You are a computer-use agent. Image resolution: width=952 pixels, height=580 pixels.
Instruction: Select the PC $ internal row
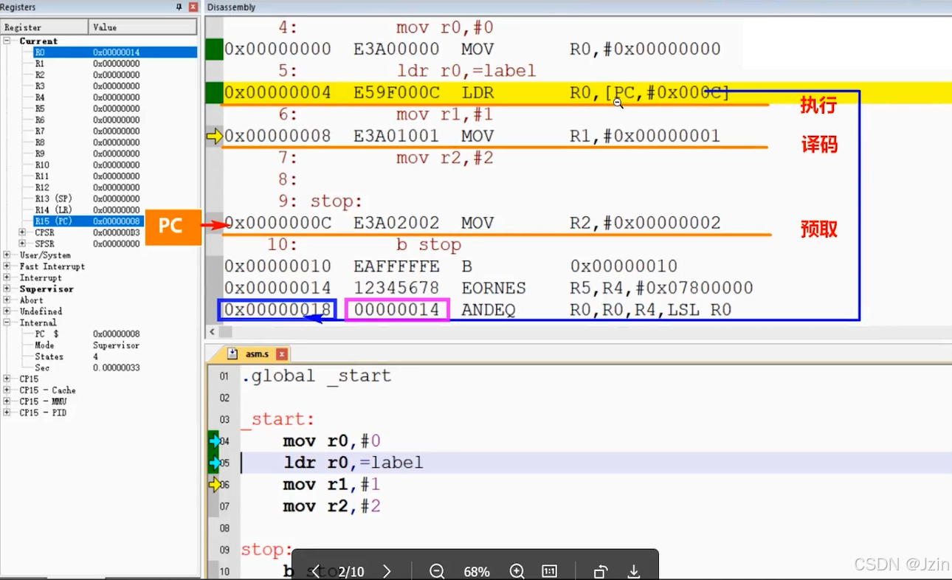tap(115, 334)
